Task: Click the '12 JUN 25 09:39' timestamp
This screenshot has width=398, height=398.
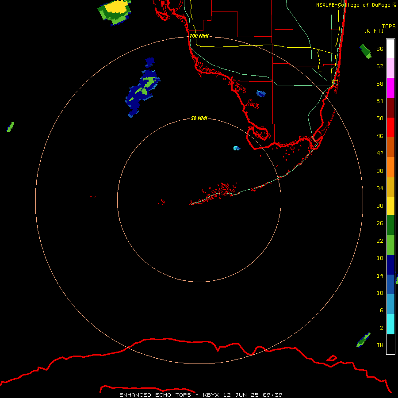Action: [x=253, y=395]
